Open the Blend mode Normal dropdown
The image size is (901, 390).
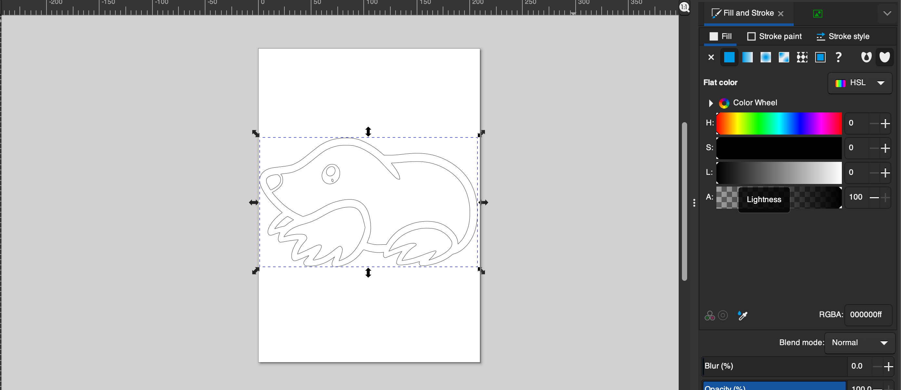(x=859, y=343)
